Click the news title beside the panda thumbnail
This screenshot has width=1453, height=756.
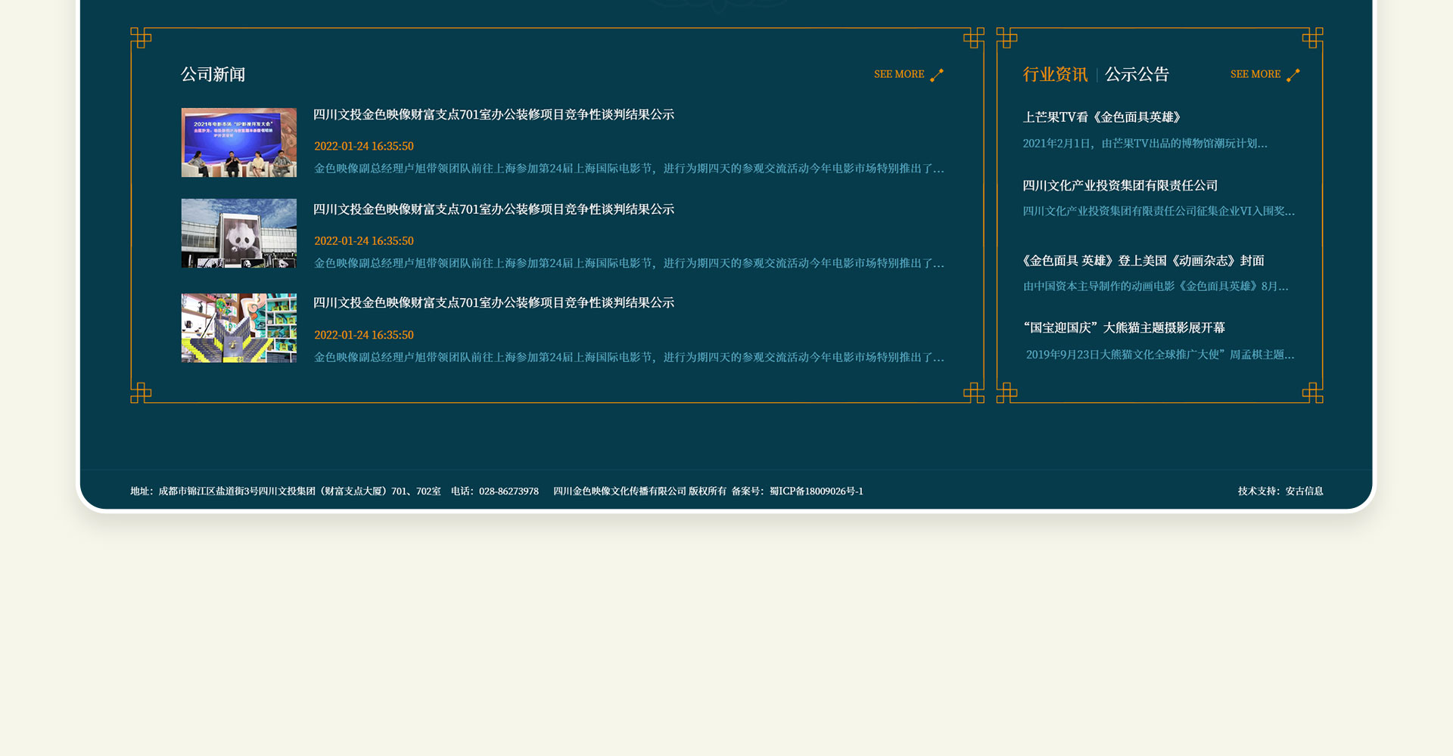coord(493,209)
